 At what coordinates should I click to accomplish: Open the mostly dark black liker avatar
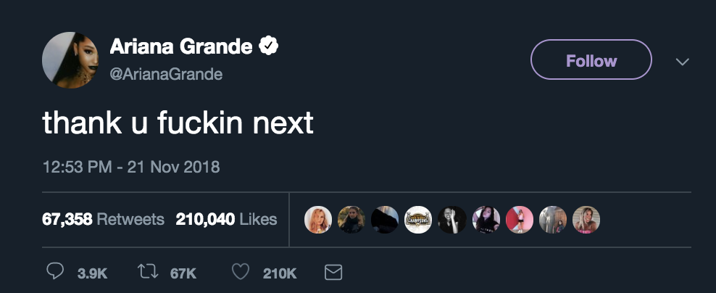[385, 220]
